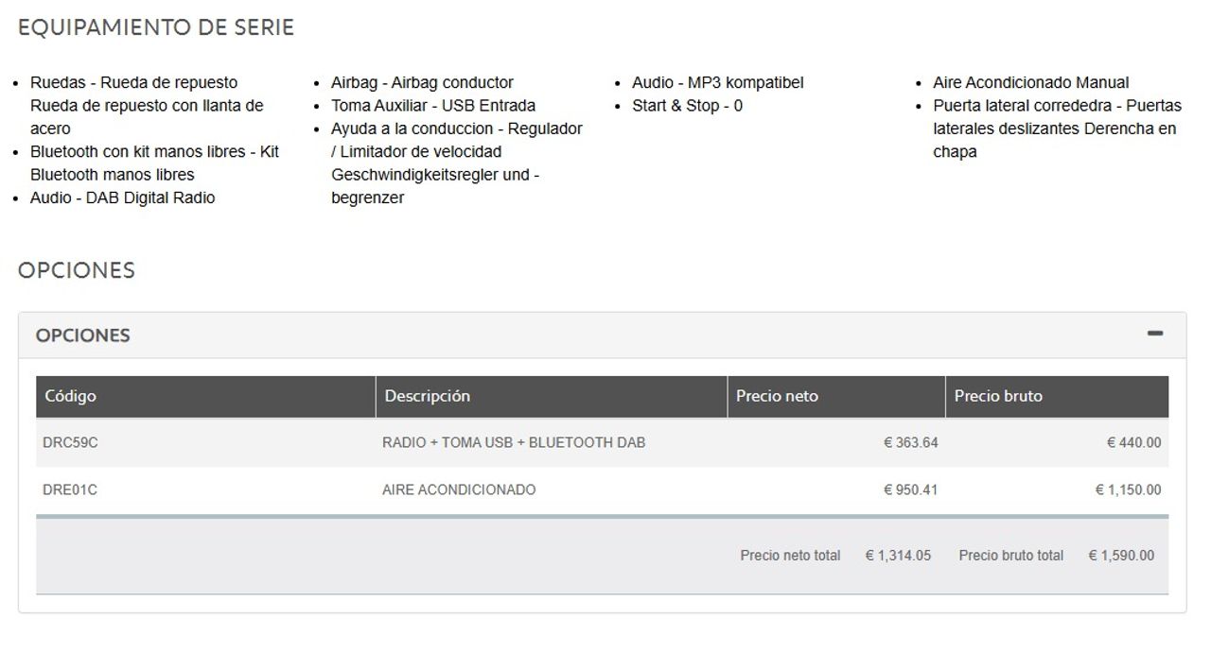The image size is (1211, 652).
Task: Click the RADIO + TOMA USB + BLUETOOTH DAB description
Action: [x=514, y=442]
